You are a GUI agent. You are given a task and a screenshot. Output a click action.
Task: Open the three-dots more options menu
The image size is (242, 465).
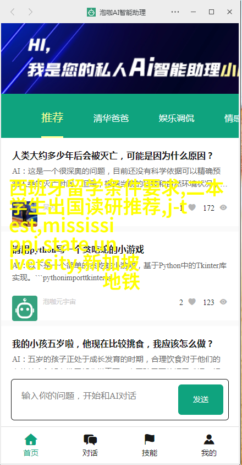click(175, 12)
